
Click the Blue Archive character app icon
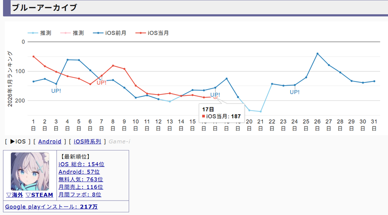click(x=30, y=171)
